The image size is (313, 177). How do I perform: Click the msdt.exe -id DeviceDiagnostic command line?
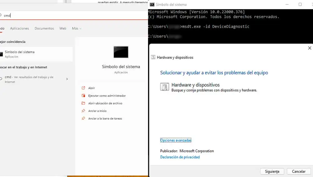[x=216, y=27]
